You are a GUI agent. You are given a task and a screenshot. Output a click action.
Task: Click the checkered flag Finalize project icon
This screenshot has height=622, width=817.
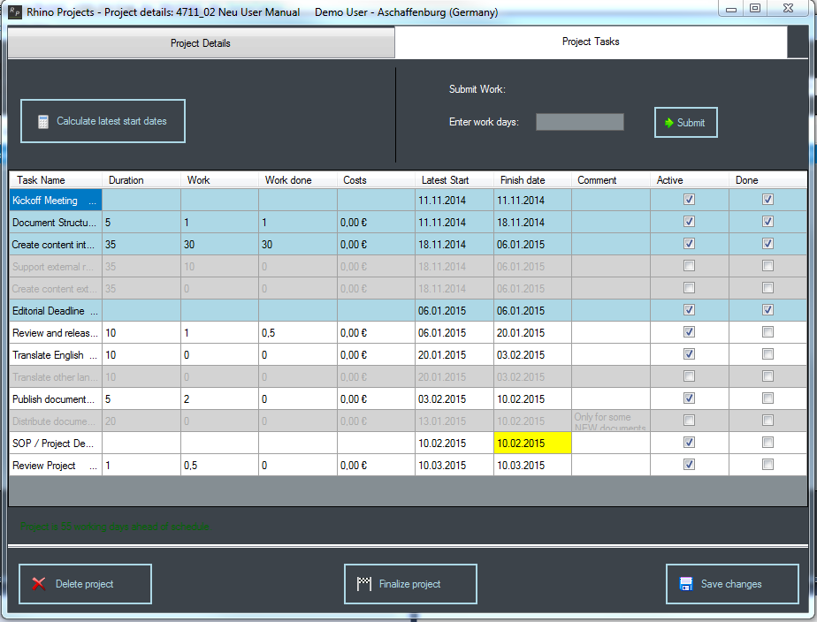(363, 584)
